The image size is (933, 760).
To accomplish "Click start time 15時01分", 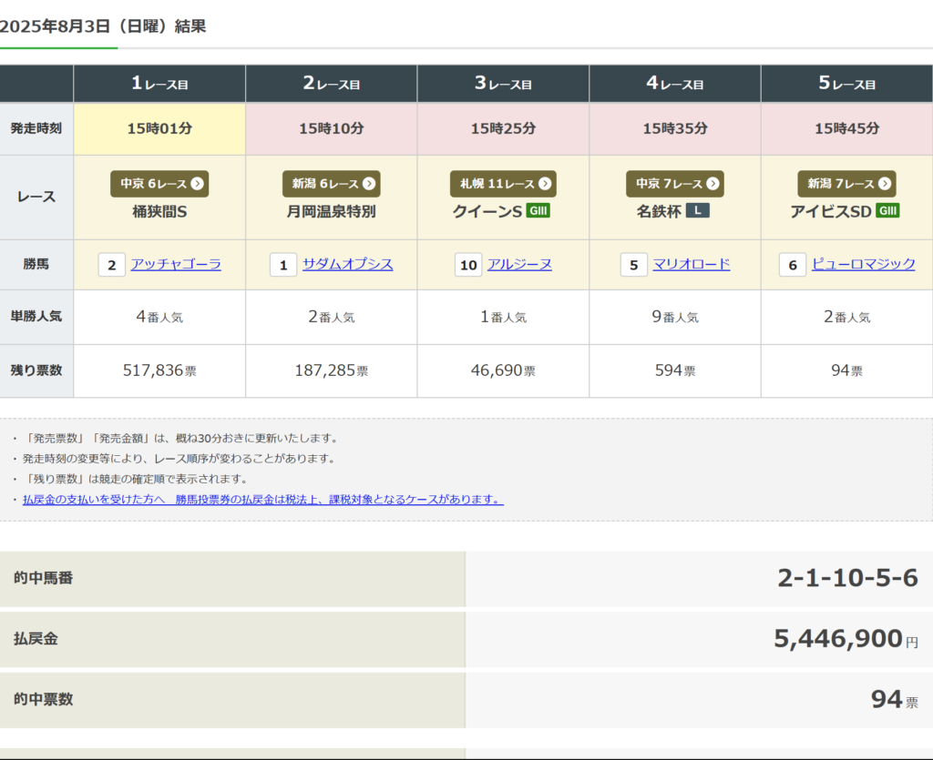I will coord(159,128).
